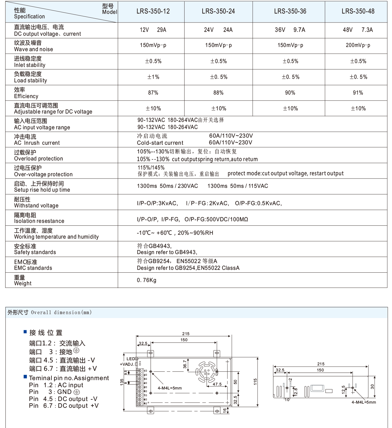392x428 pixels.
Task: Click the Overall dimension(mm) section title
Action: tap(48, 312)
